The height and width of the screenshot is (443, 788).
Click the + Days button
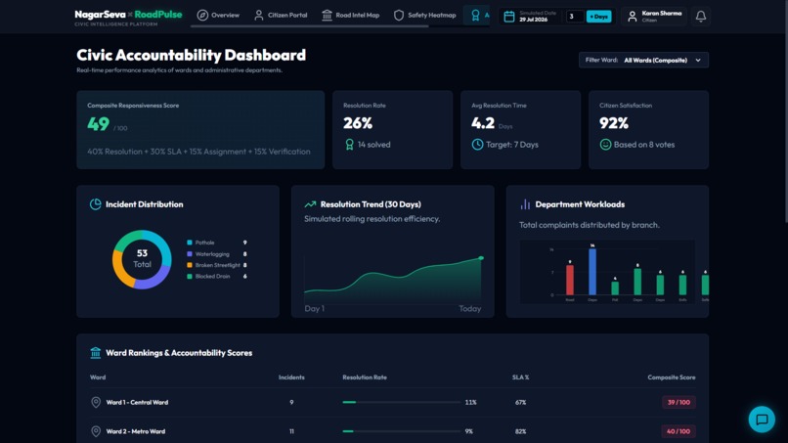click(x=598, y=17)
